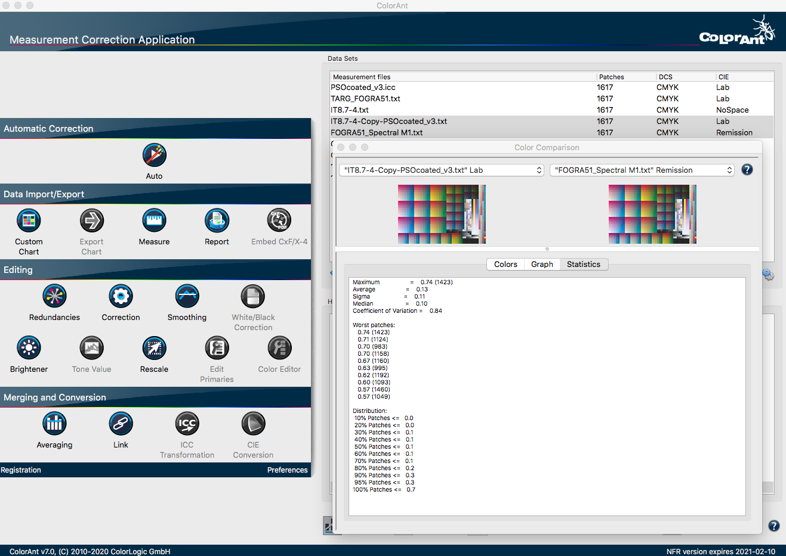Click the Remission cell in the Data Sets table
This screenshot has width=786, height=556.
tap(734, 133)
